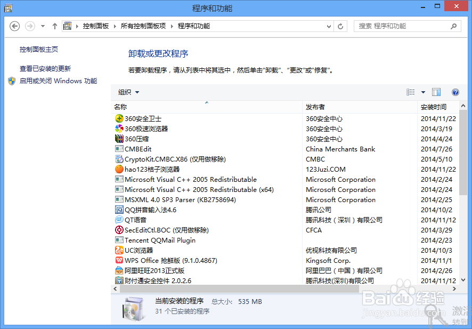472x329 pixels.
Task: Sort by the 发布者 column header
Action: [x=360, y=107]
